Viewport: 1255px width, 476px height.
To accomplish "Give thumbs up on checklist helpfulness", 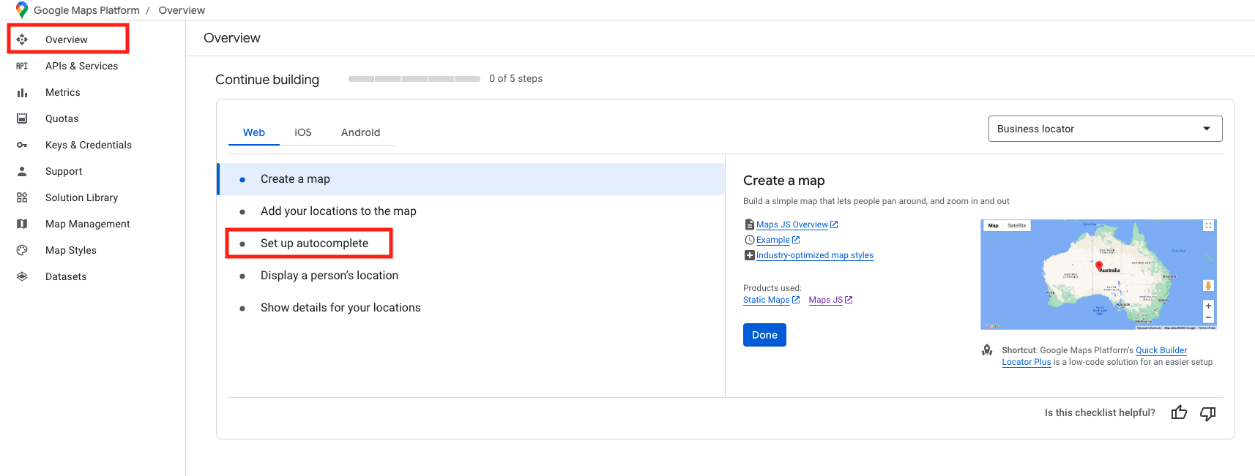I will click(x=1179, y=413).
